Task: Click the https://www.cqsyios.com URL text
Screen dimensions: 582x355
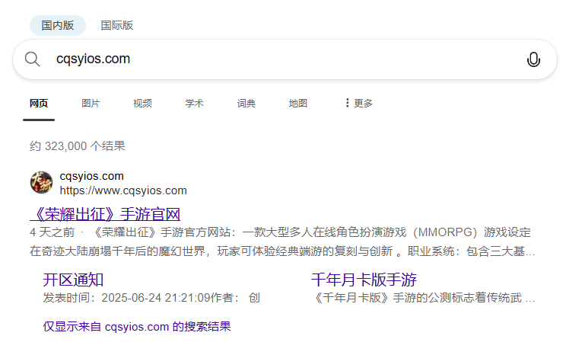Action: tap(123, 190)
